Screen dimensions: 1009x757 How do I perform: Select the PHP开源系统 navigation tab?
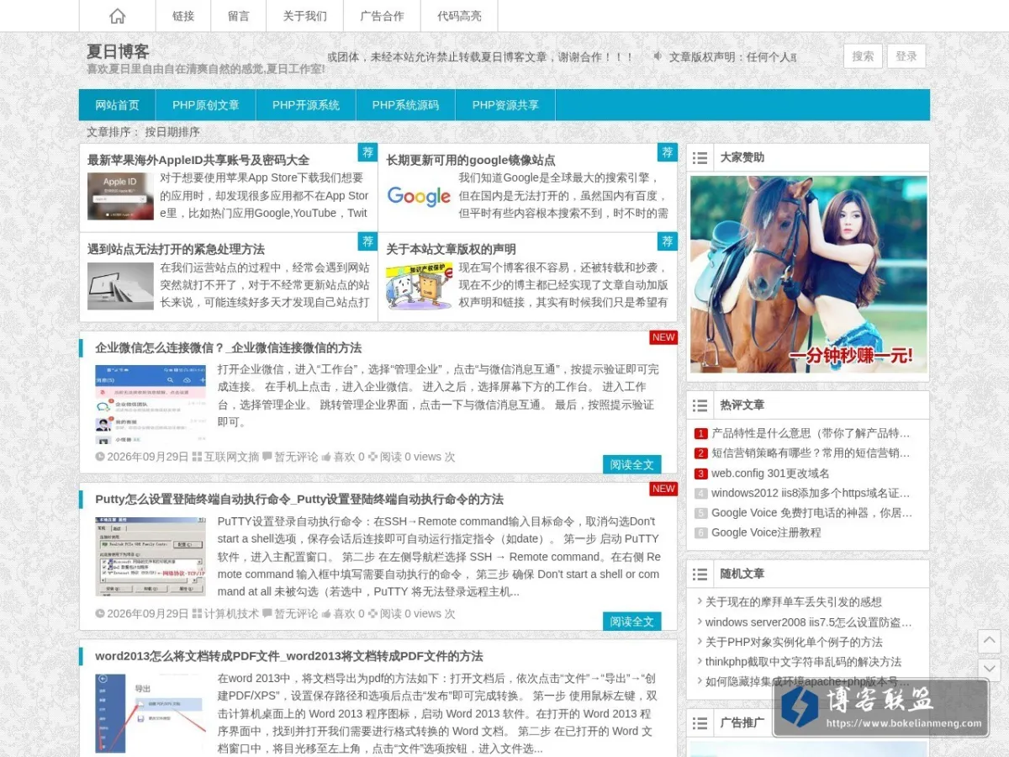click(306, 105)
